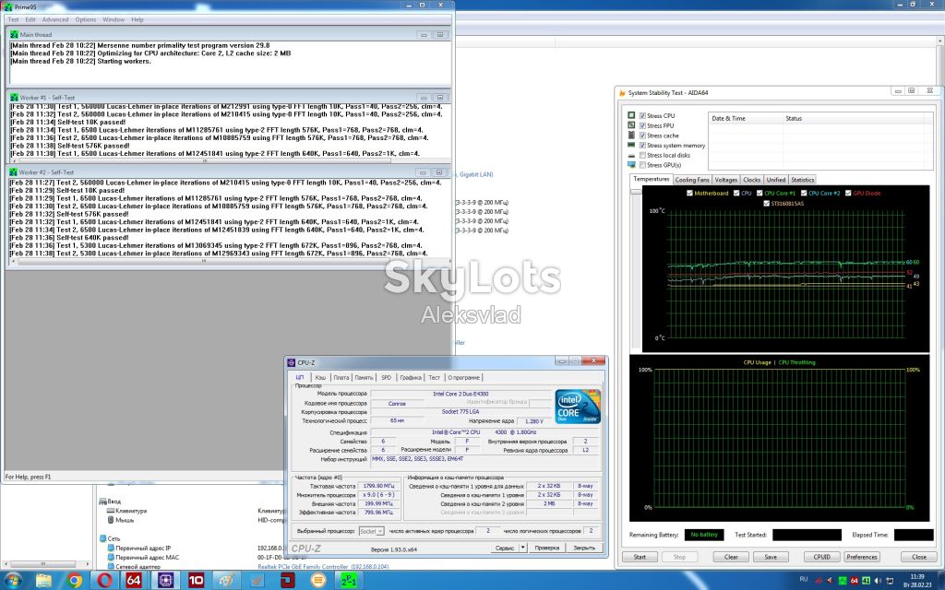This screenshot has width=945, height=590.
Task: Click the Date & Time column header
Action: point(746,119)
